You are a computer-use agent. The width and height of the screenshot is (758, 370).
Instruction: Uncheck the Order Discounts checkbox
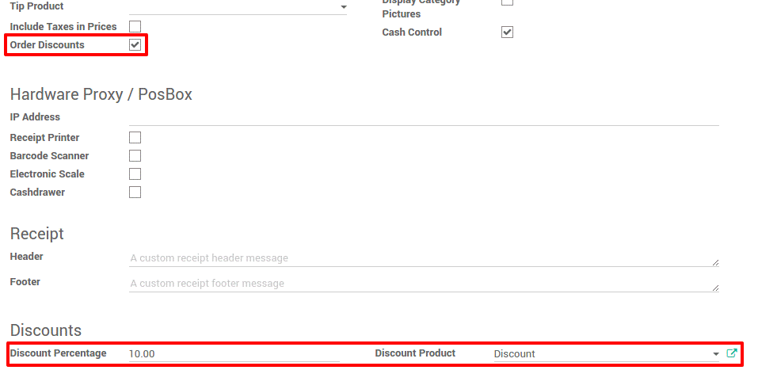coord(135,45)
